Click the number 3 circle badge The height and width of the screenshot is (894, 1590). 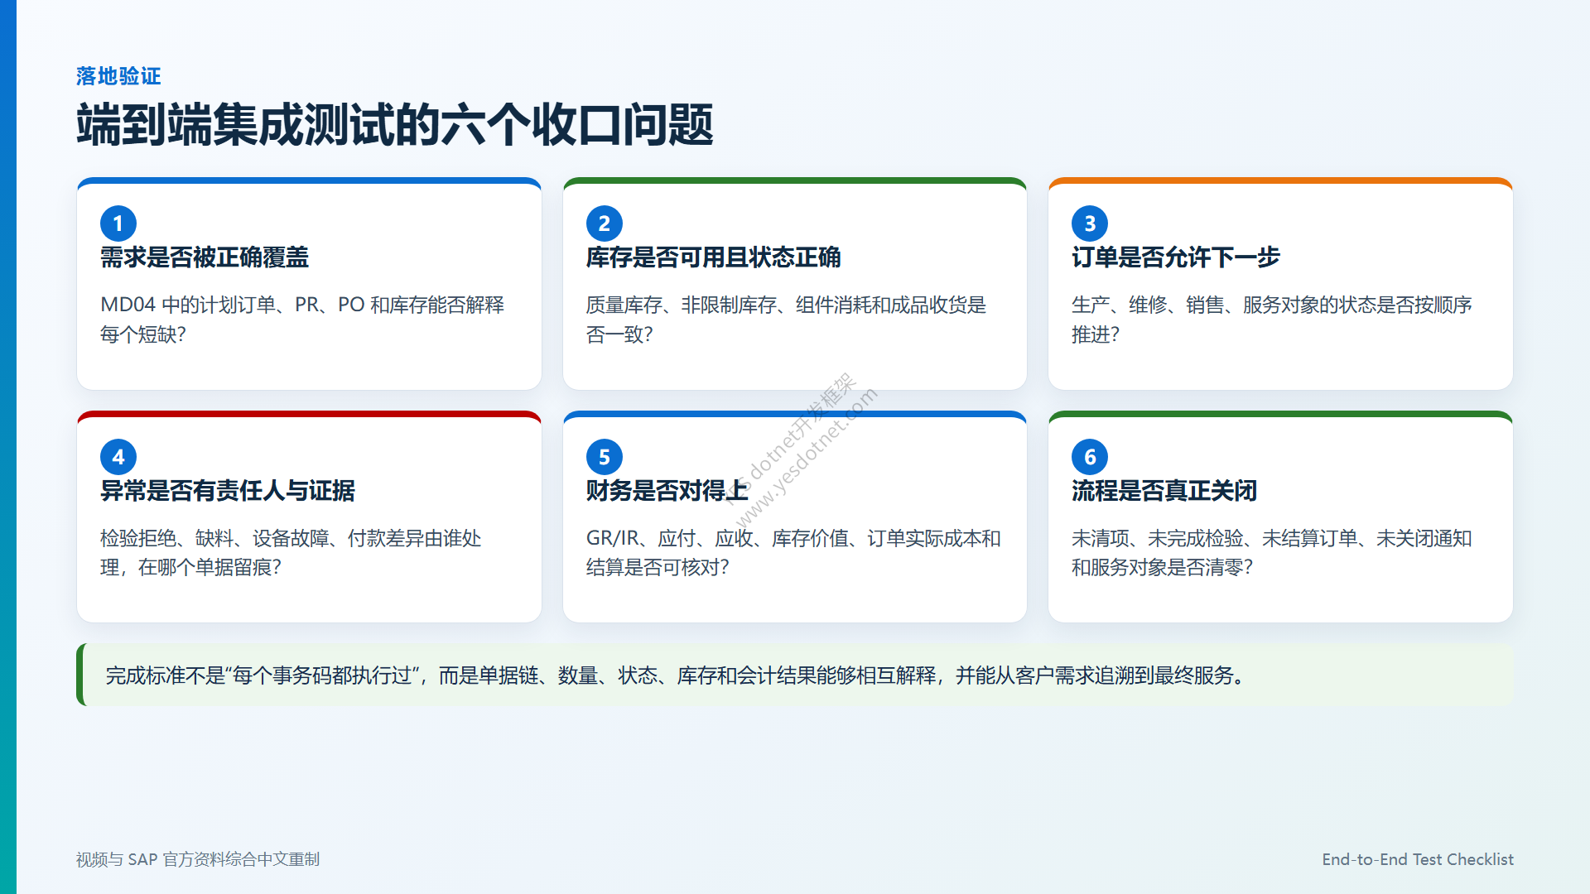[1090, 223]
